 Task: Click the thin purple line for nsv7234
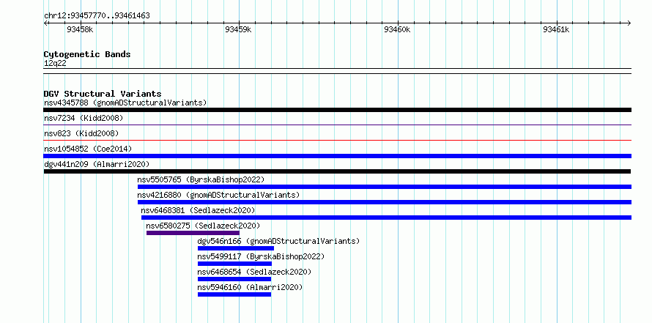(337, 125)
